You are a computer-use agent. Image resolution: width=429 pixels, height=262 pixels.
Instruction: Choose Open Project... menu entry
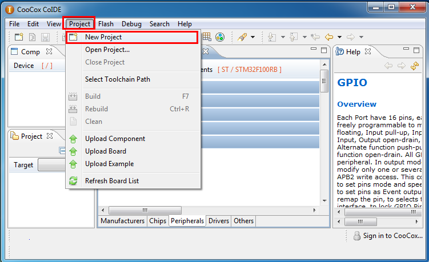(x=133, y=50)
